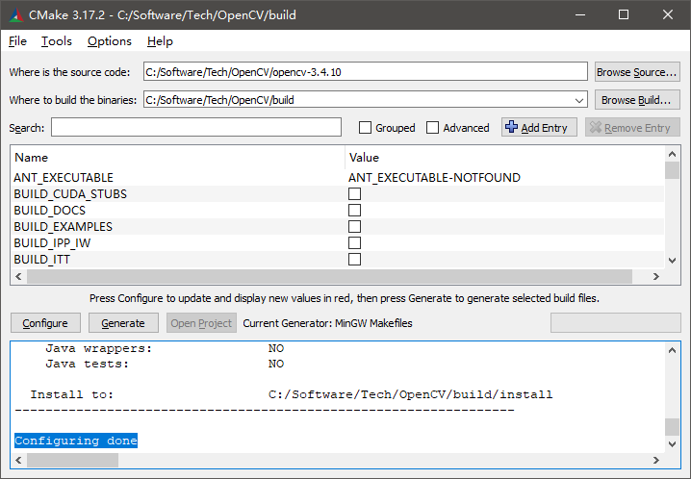The width and height of the screenshot is (691, 479).
Task: Click the output log vertical scrollbar thumb
Action: tap(672, 427)
